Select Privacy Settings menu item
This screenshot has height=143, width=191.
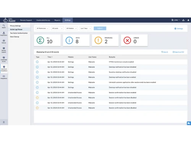click(15, 26)
